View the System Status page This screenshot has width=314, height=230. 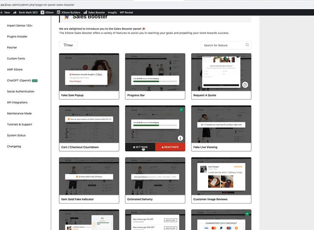click(x=16, y=135)
